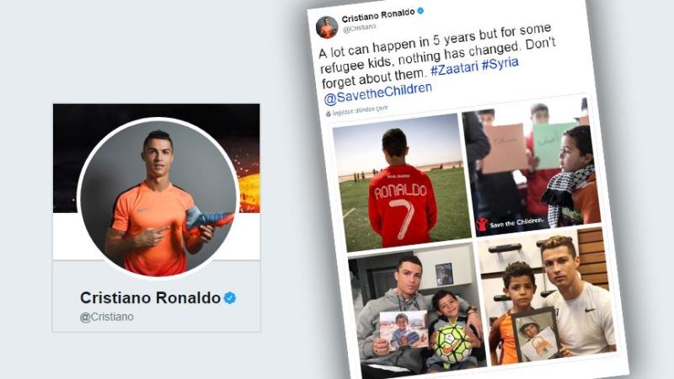Click the @Cristiano handle in the tweet header

(x=360, y=28)
